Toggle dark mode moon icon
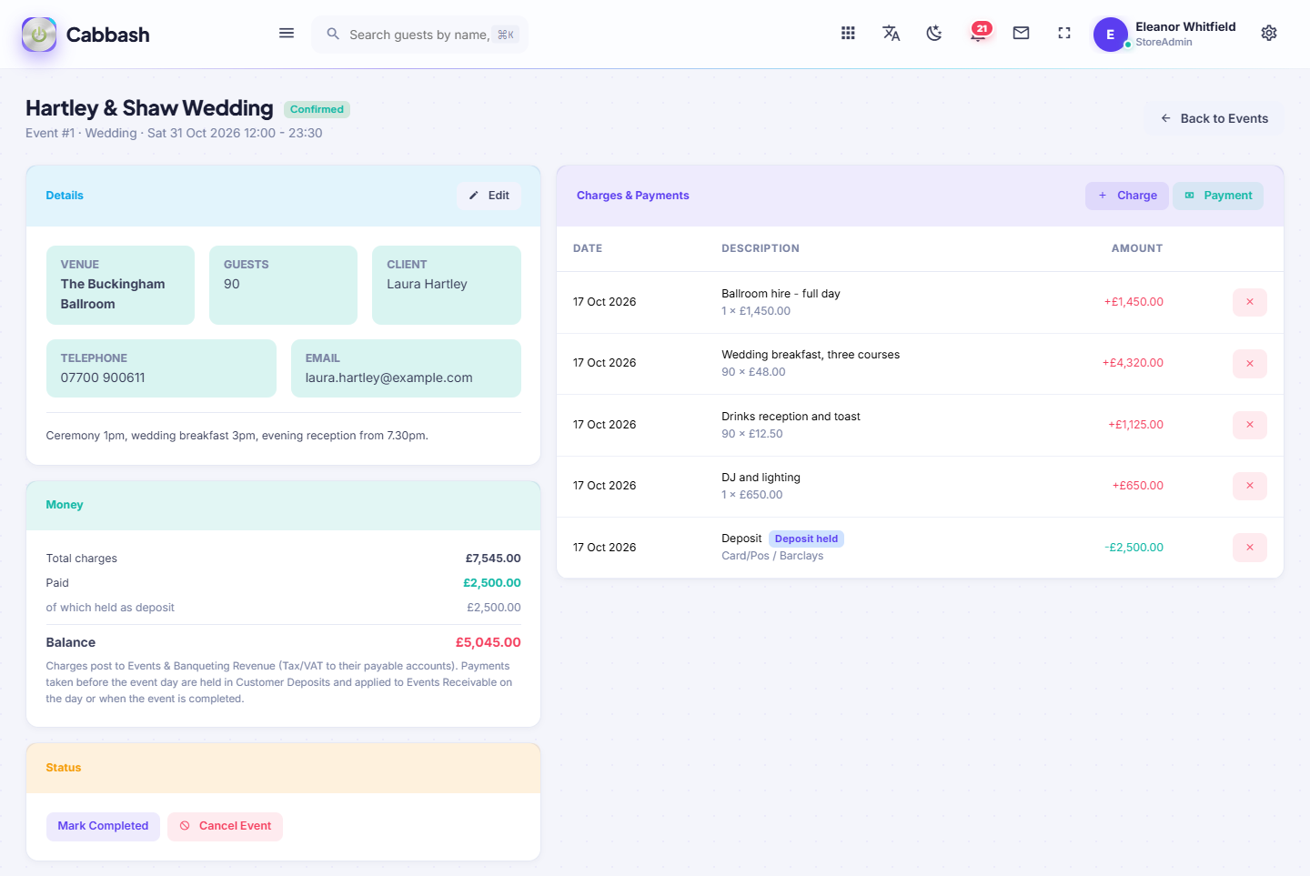1310x876 pixels. point(934,34)
